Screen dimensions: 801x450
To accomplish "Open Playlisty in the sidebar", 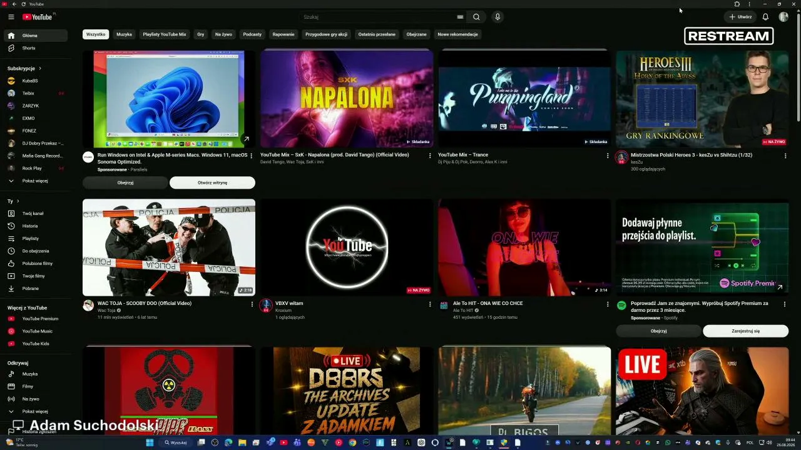I will (x=36, y=238).
